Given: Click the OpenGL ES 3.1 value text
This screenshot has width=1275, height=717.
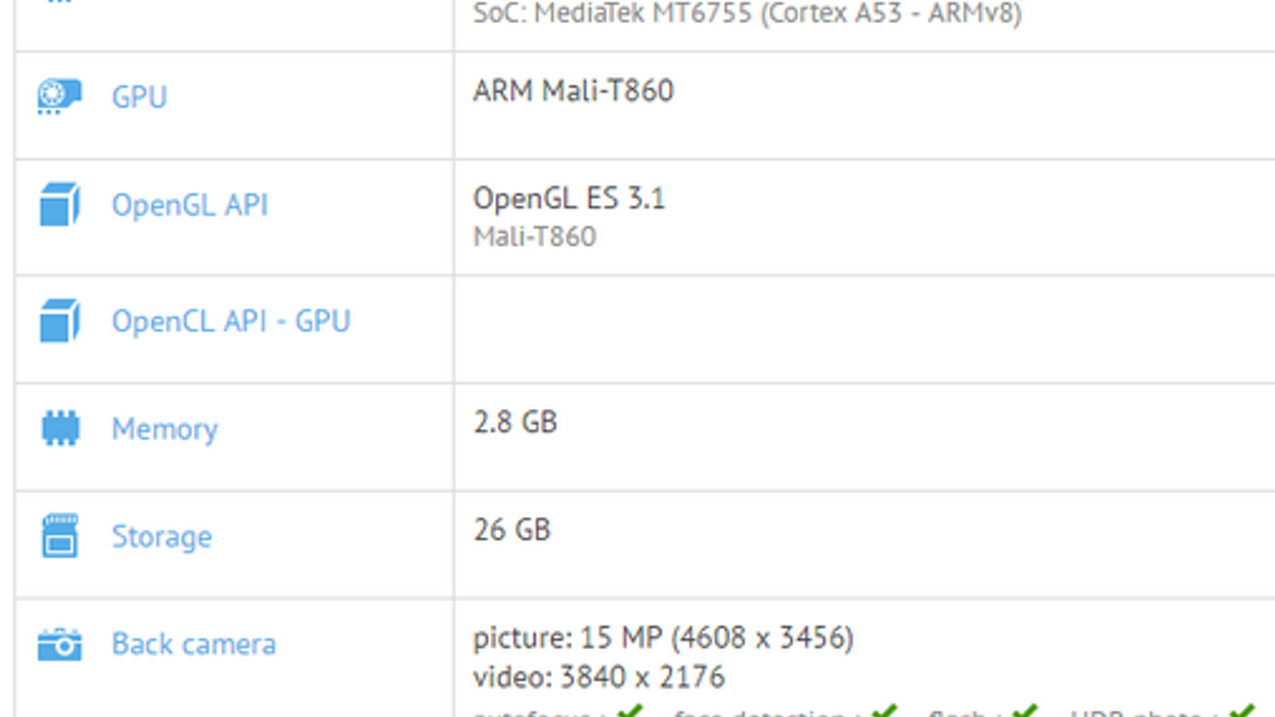Looking at the screenshot, I should [x=569, y=198].
